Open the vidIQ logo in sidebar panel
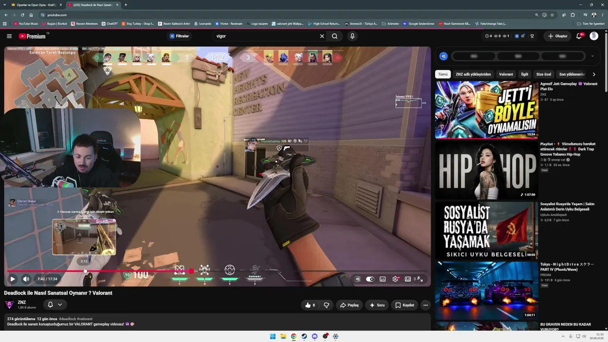Screen dimensions: 608x342 [444, 56]
